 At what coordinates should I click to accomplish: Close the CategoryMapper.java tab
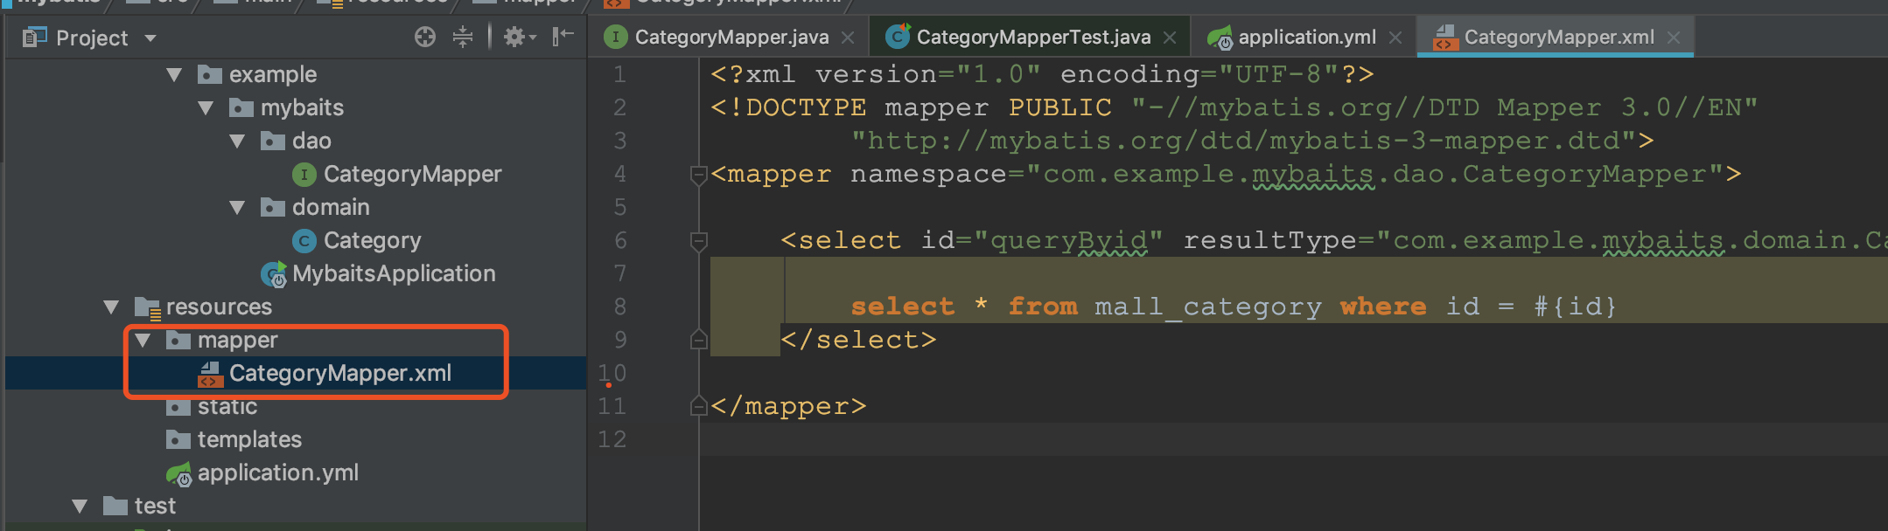pos(848,38)
